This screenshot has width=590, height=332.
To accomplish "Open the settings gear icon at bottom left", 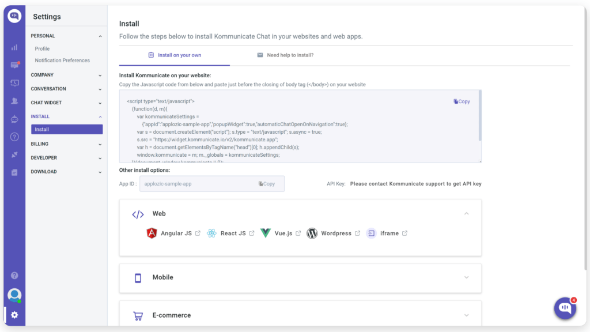I will tap(14, 315).
